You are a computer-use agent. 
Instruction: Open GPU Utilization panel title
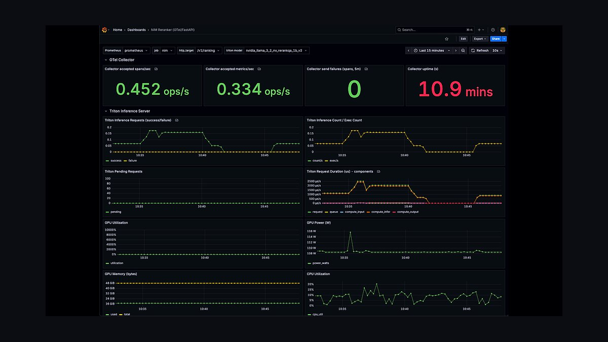coord(117,222)
